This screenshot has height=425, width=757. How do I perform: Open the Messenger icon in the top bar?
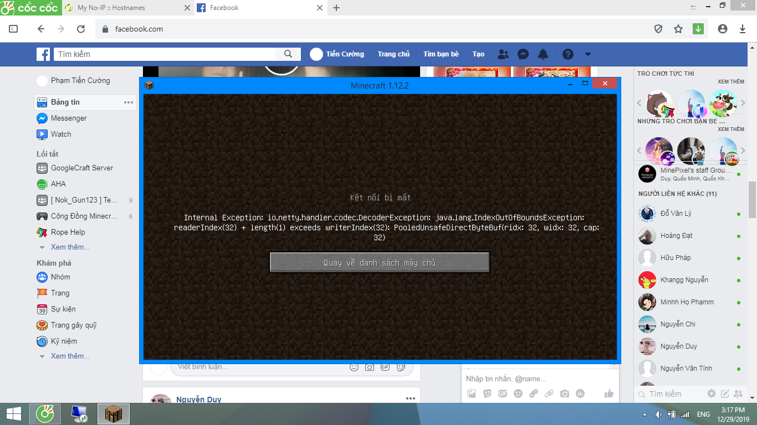coord(523,54)
